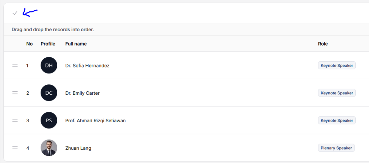The height and width of the screenshot is (163, 369).
Task: Click the Plenary Speaker badge
Action: 336,148
